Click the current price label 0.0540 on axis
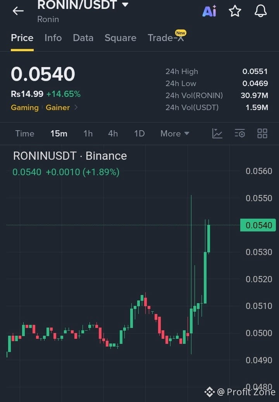The width and height of the screenshot is (279, 402). [x=258, y=225]
